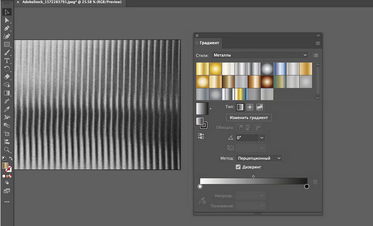The image size is (373, 226).
Task: Switch to the Градиент panel tab
Action: pos(209,43)
